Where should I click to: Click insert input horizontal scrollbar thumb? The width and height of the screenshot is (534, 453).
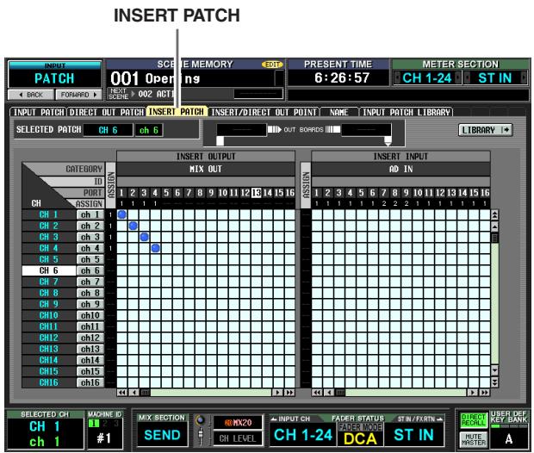[340, 393]
